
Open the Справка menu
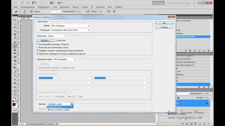(x=118, y=7)
